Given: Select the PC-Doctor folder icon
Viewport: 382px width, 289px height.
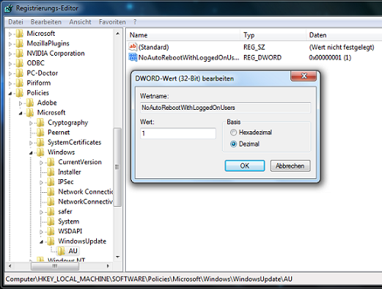Looking at the screenshot, I should (20, 73).
